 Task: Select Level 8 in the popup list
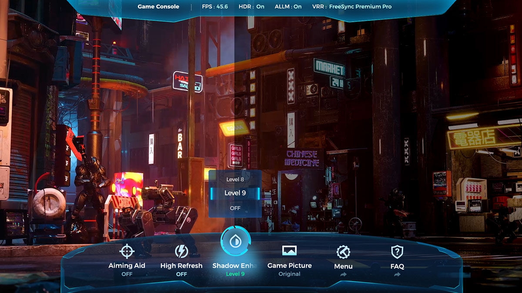point(235,179)
